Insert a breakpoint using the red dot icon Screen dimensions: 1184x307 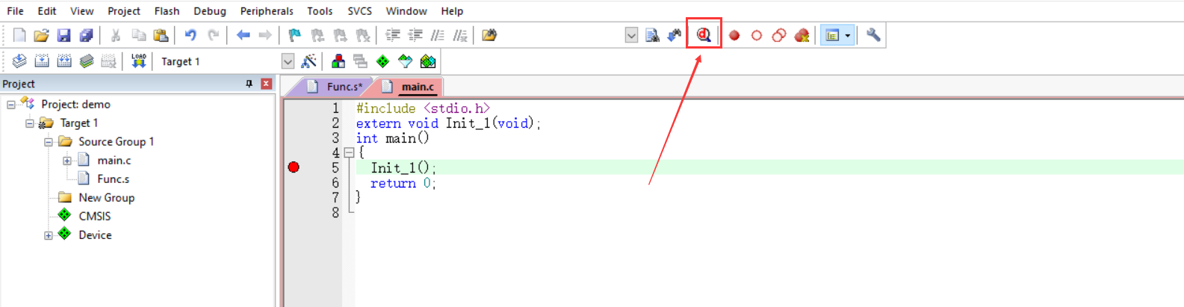point(734,35)
